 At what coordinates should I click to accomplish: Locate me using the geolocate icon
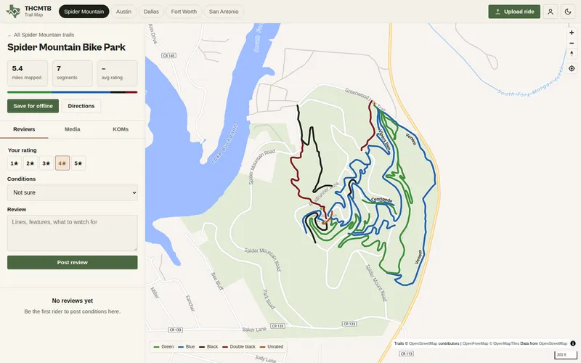pyautogui.click(x=572, y=68)
